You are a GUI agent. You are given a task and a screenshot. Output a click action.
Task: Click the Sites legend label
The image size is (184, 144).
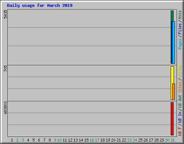point(180,87)
